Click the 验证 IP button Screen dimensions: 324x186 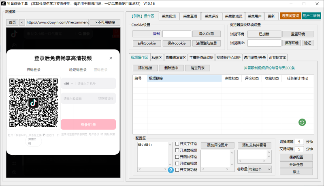coord(308,43)
